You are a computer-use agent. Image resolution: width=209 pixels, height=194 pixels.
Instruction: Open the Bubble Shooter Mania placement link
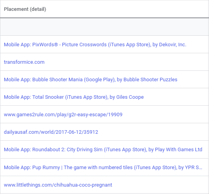pyautogui.click(x=91, y=80)
